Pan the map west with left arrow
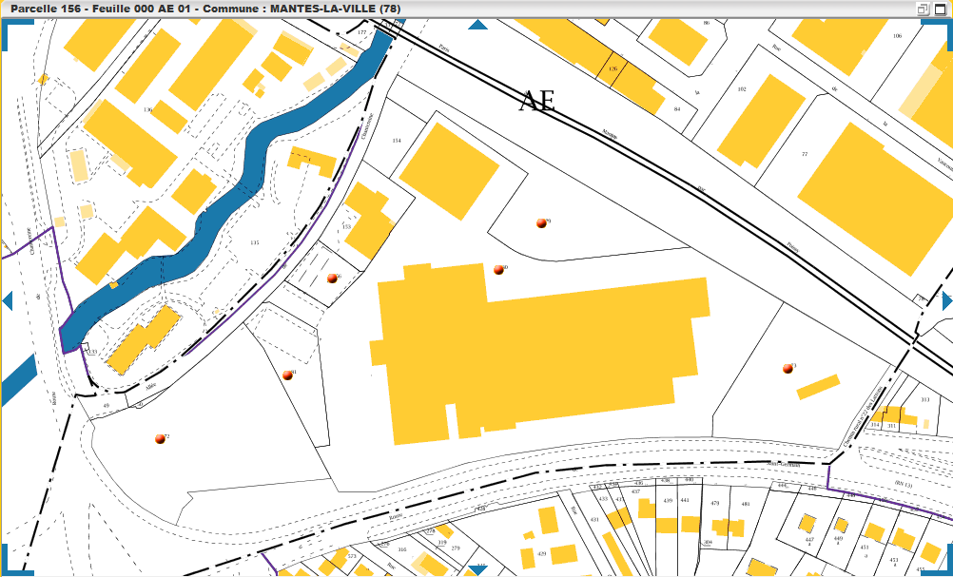 (x=7, y=301)
